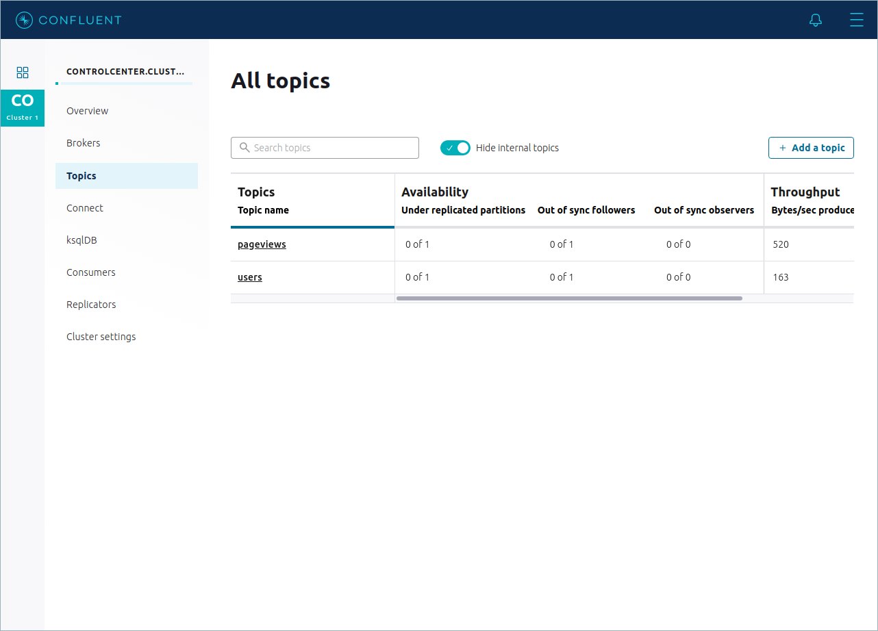Click the clusters grid icon
Screen dimensions: 878x631
click(23, 72)
